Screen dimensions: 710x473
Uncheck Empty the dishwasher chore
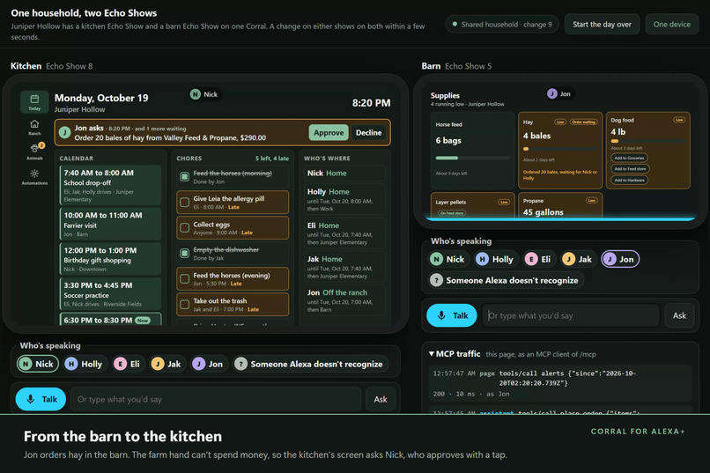coord(185,253)
